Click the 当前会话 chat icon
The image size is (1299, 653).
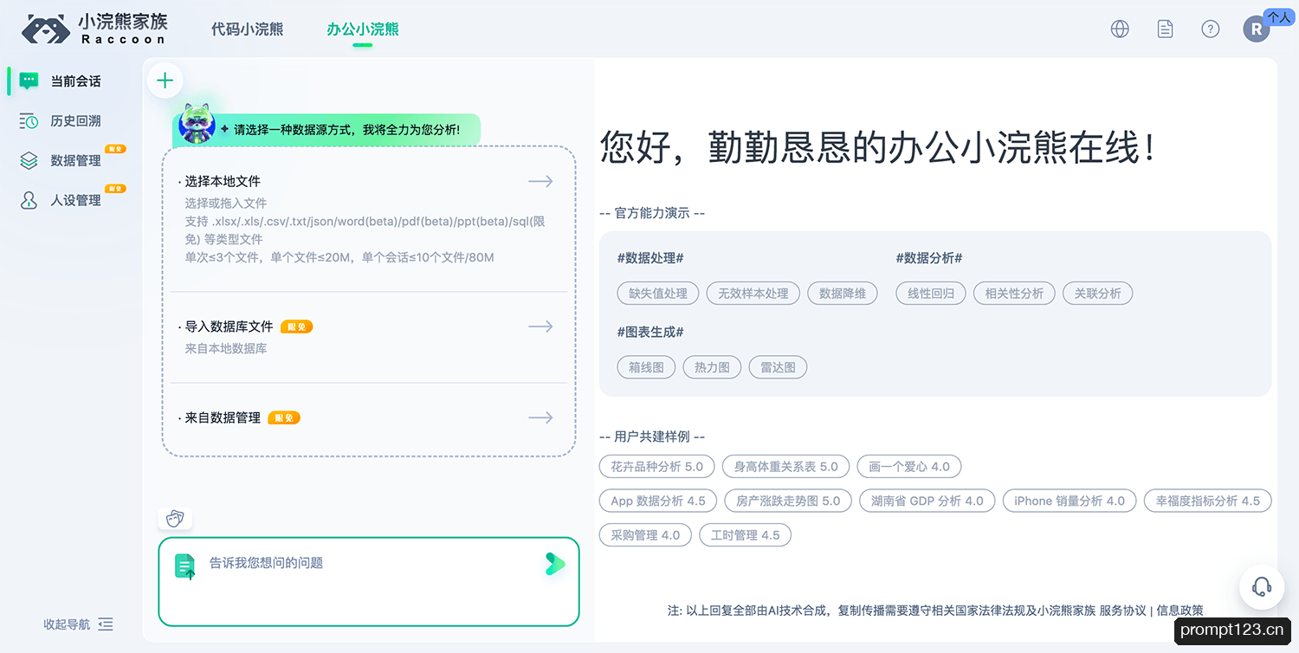[x=29, y=81]
